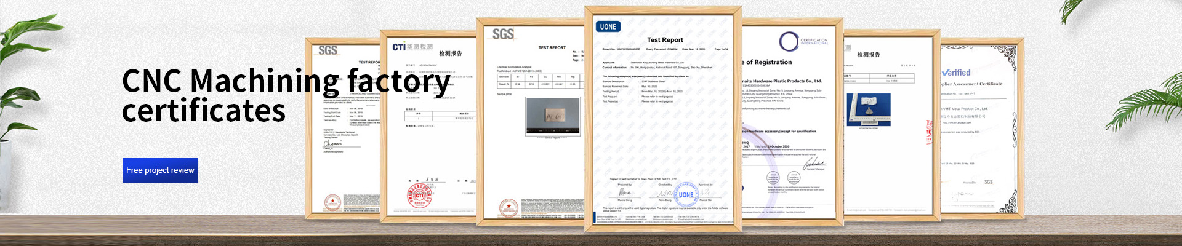Image resolution: width=1182 pixels, height=246 pixels.
Task: Click the 'Test Report' title on UONE certificate
Action: [x=665, y=40]
